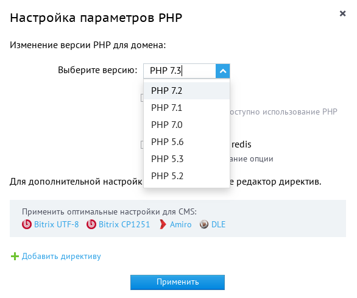Click the Bitrix CP1251 logo icon
Screen dimensions: 357x298
coord(91,224)
